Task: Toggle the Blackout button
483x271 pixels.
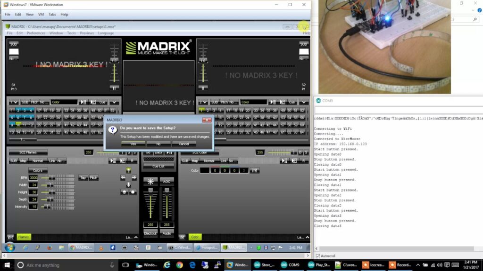Action: point(150,233)
